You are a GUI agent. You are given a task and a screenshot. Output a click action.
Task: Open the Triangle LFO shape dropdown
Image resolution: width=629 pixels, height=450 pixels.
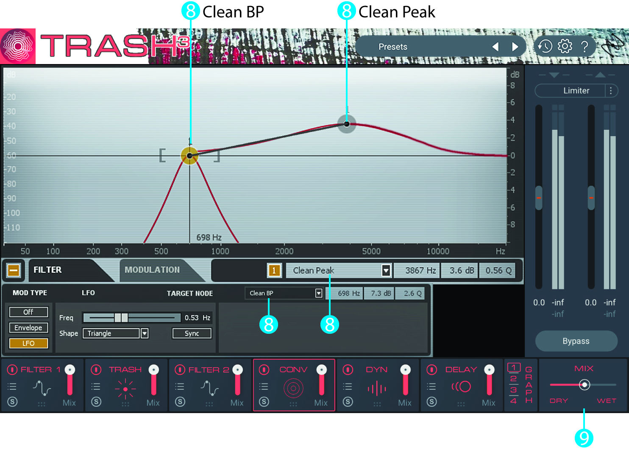click(145, 333)
